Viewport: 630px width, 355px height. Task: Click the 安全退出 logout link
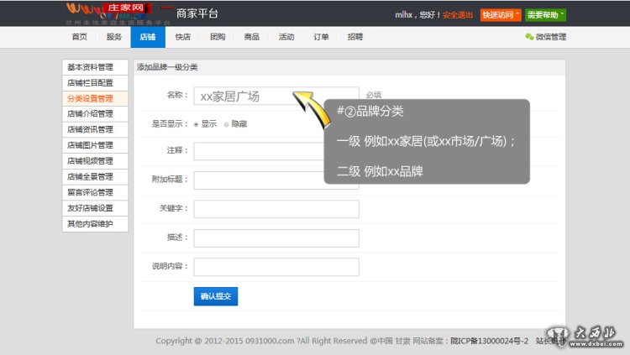tap(458, 14)
